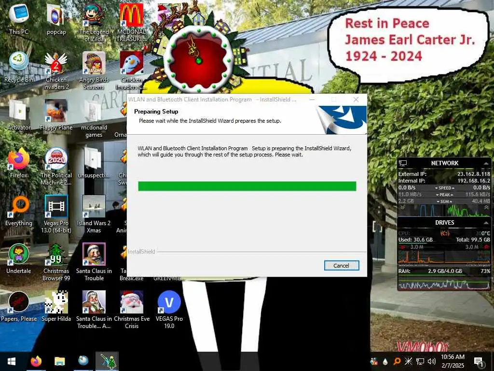
Task: Close the InstallShield setup window
Action: click(x=356, y=100)
